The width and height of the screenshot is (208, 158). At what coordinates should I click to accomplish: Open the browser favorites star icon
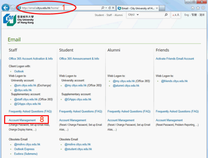[x=198, y=8]
